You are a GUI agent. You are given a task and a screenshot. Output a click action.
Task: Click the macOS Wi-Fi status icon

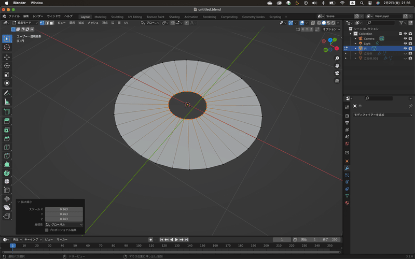point(342,3)
